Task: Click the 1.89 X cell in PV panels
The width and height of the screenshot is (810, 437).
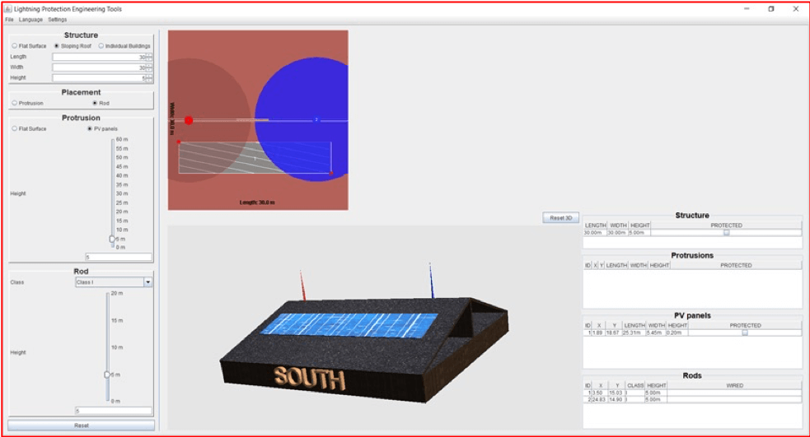Action: click(599, 332)
